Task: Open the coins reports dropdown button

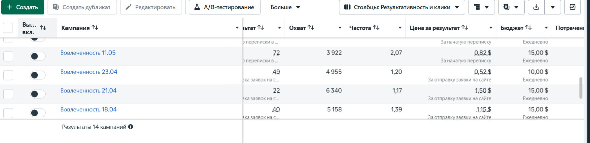Action: 511,7
